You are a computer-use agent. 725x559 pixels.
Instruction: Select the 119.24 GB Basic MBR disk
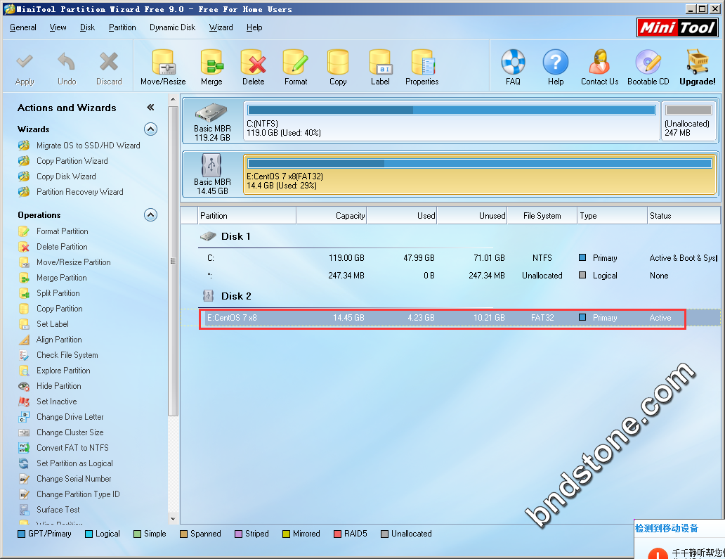(212, 122)
